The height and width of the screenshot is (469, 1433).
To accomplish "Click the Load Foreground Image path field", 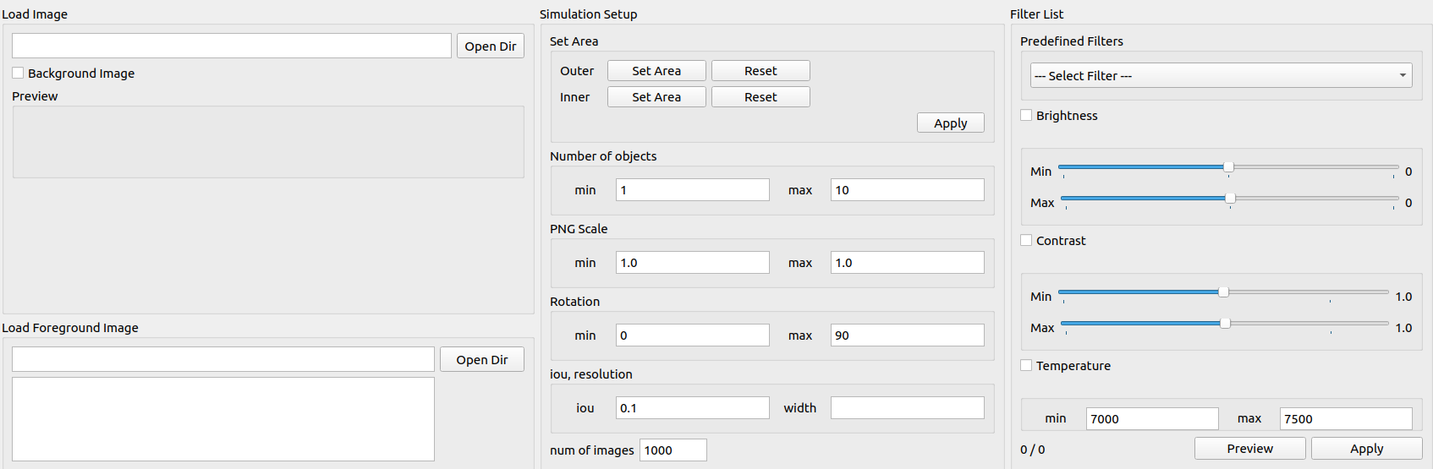I will pyautogui.click(x=223, y=359).
